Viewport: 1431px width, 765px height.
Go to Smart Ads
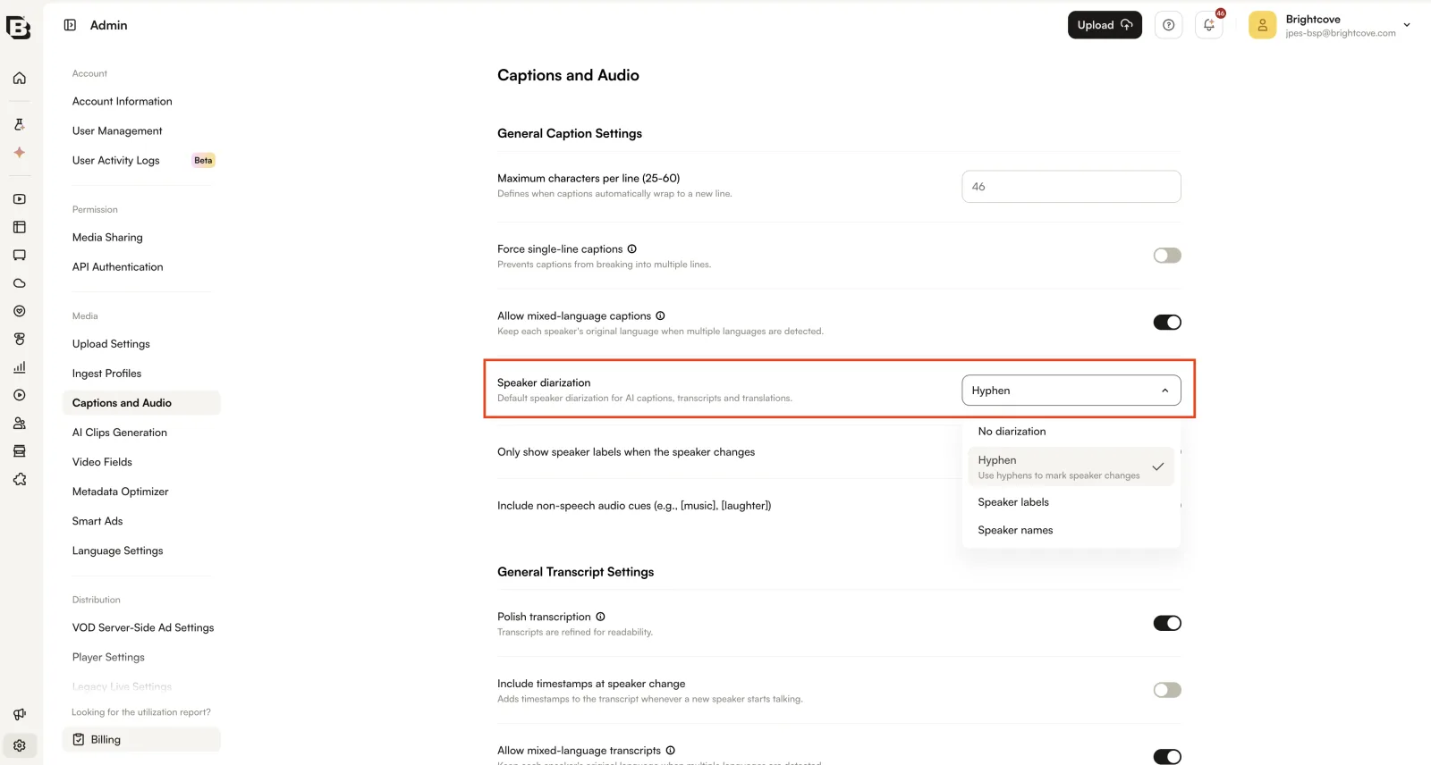(x=97, y=521)
